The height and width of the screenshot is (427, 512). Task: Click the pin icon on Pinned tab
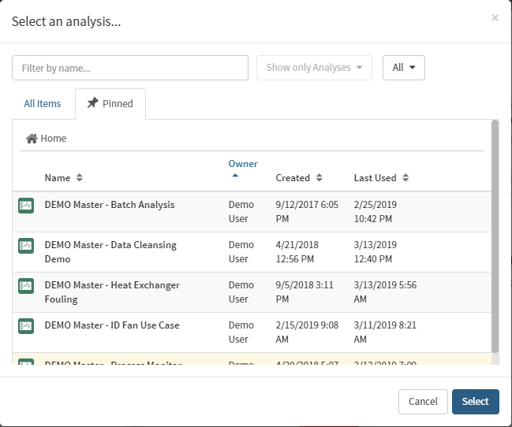pyautogui.click(x=92, y=103)
